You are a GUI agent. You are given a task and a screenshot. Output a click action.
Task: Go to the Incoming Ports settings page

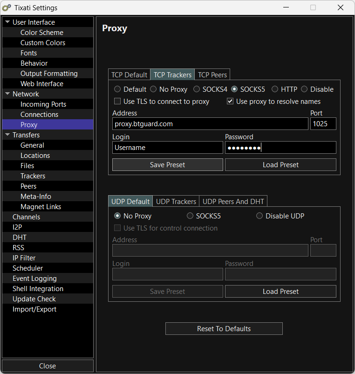tap(43, 104)
